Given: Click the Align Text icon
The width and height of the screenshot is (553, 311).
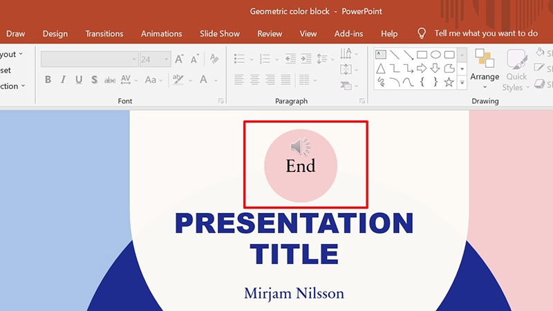Looking at the screenshot, I should (x=346, y=70).
